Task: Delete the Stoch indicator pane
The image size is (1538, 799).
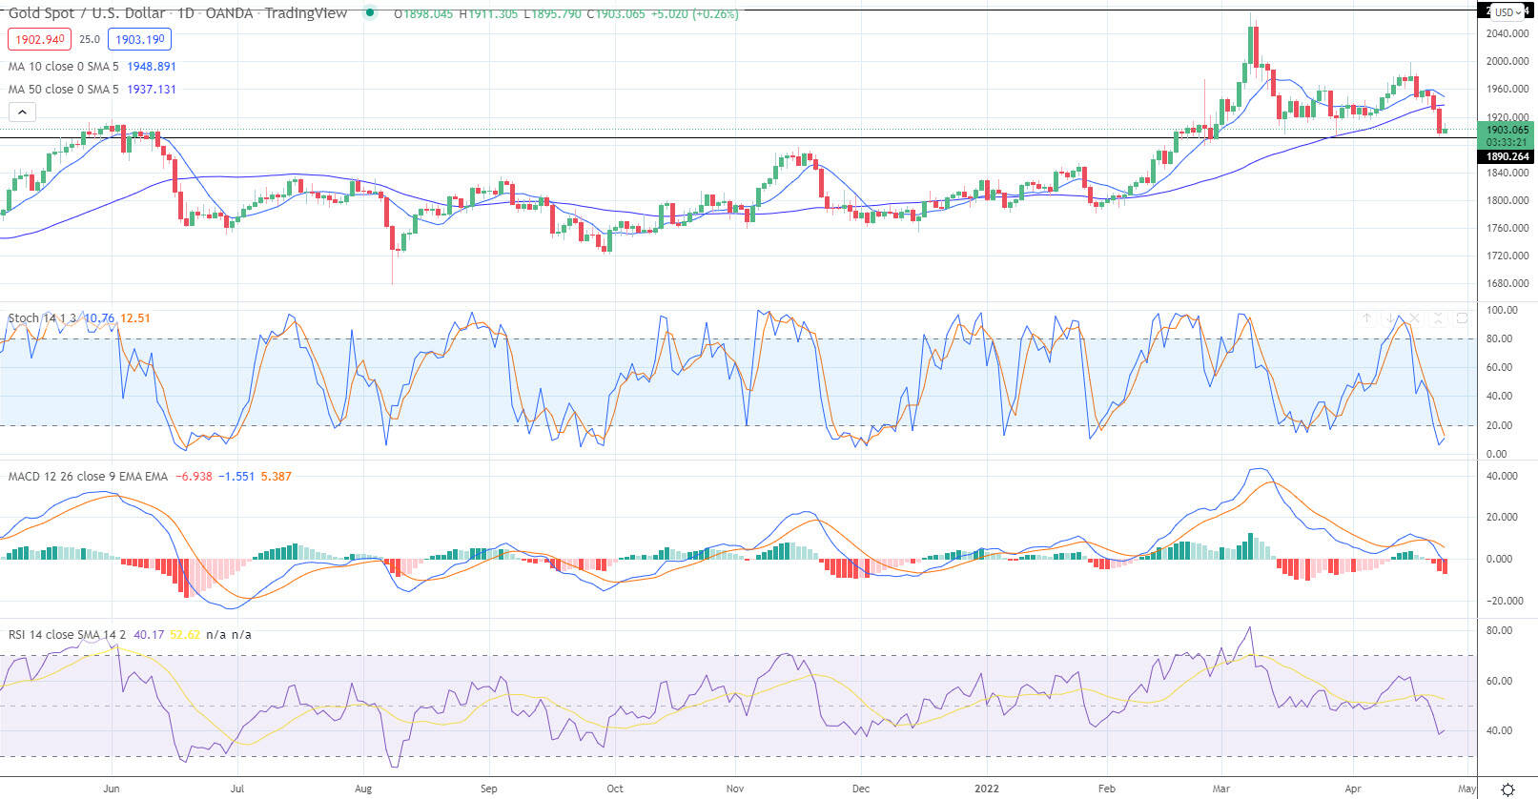Action: (1414, 318)
